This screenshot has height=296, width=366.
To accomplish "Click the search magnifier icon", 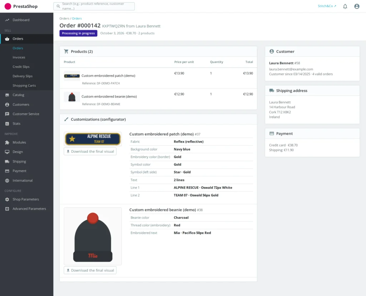I will (58, 6).
